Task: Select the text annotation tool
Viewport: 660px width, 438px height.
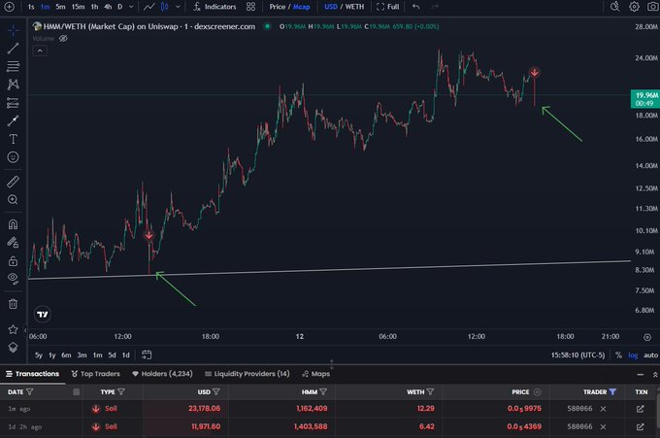Action: tap(13, 139)
